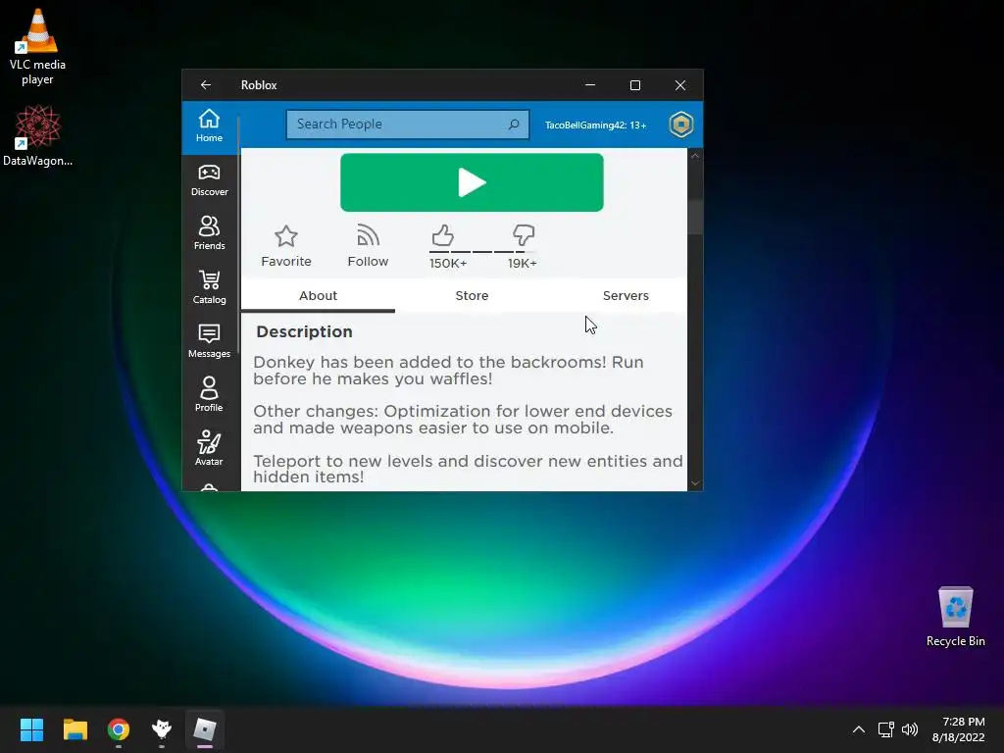Click the scroll up arrow of scrollbar
This screenshot has width=1004, height=753.
(x=695, y=156)
